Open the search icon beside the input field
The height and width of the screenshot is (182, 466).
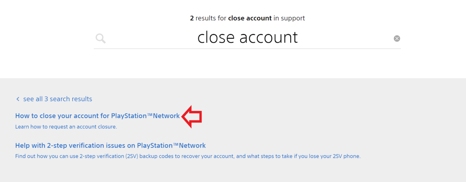[x=100, y=38]
